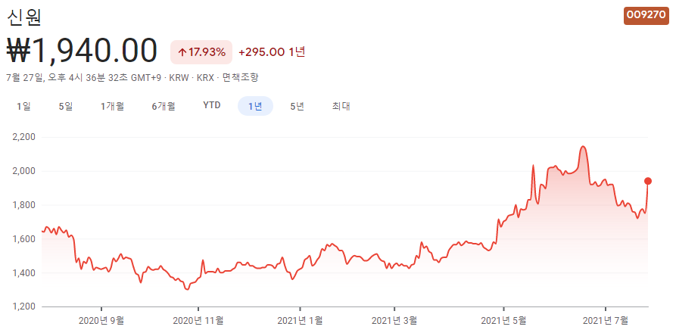Switch chart to 5년 range
The width and height of the screenshot is (676, 336).
[x=297, y=107]
